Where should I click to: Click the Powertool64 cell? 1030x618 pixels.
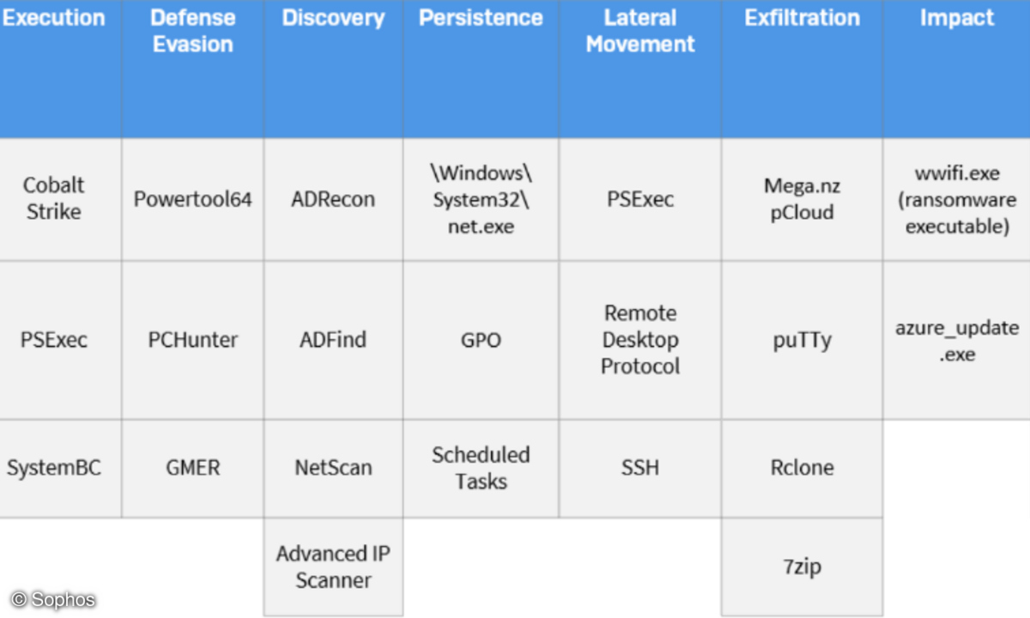[193, 199]
